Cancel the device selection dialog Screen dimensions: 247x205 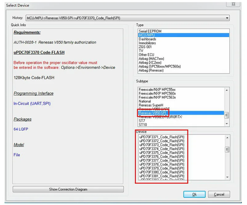pyautogui.click(x=219, y=194)
